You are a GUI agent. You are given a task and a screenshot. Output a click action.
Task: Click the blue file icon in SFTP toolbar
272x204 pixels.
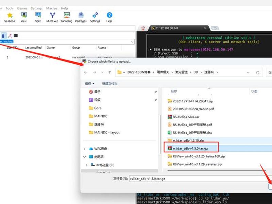tap(3, 36)
